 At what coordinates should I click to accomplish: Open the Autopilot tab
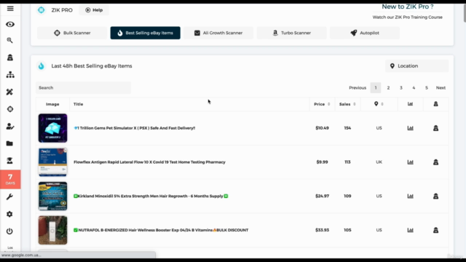[365, 33]
